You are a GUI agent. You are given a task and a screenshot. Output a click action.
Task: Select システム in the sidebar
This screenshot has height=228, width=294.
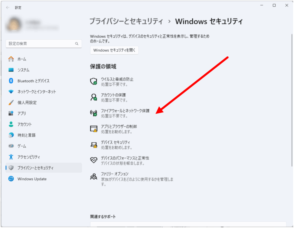coord(23,70)
